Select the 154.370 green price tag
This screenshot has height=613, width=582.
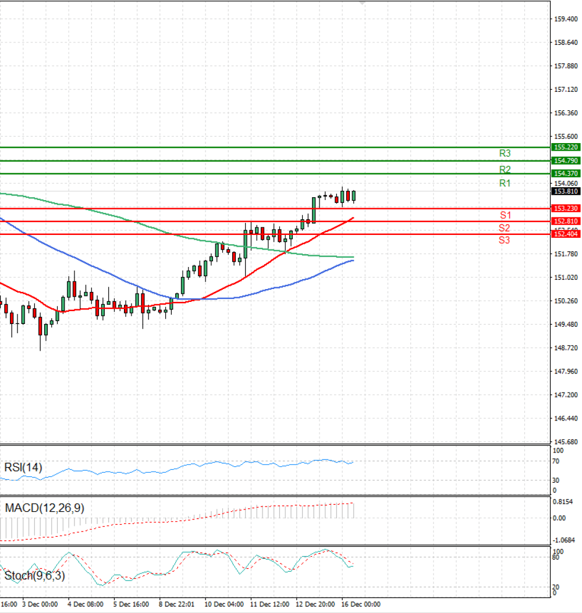click(566, 173)
